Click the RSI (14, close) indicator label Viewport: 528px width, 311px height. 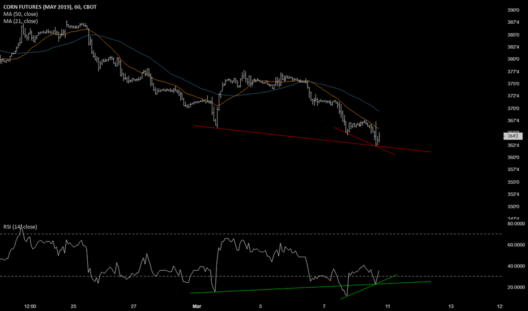tap(20, 227)
